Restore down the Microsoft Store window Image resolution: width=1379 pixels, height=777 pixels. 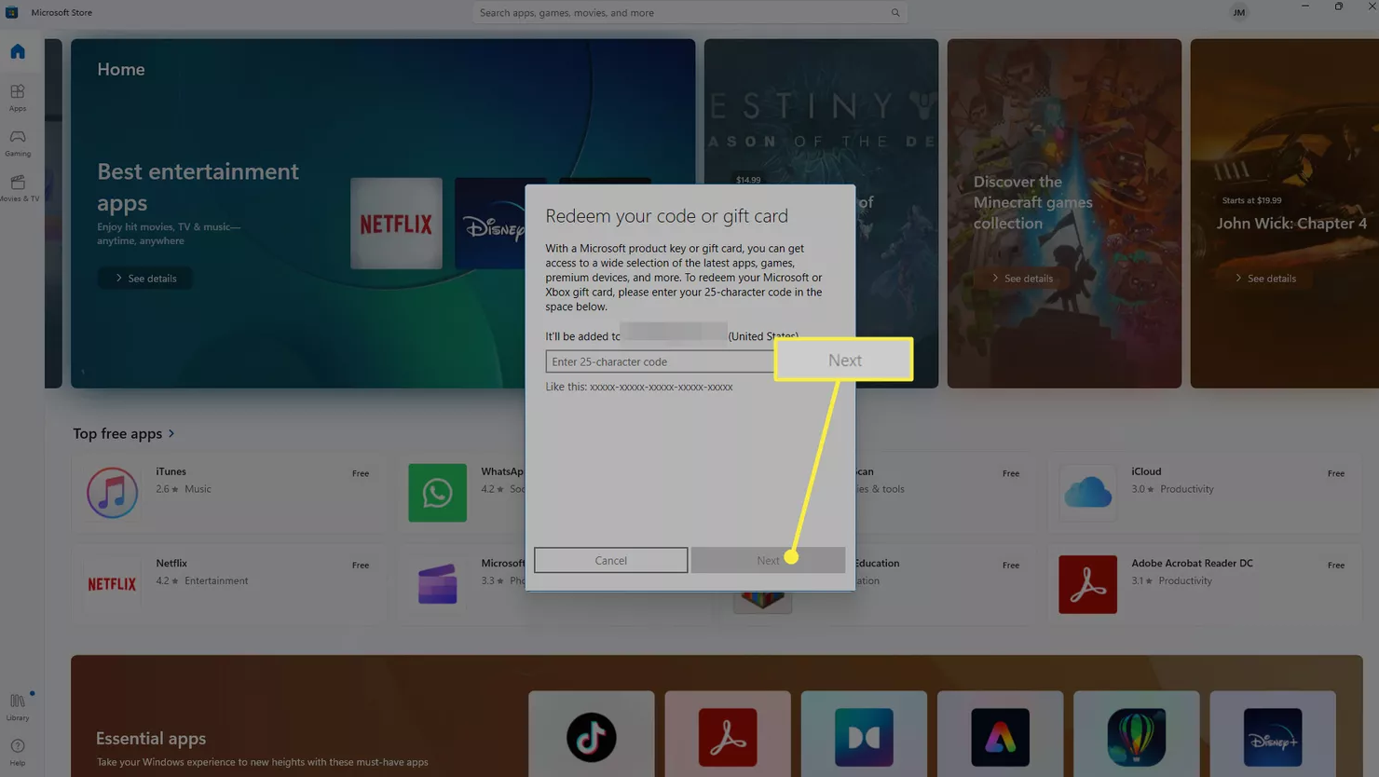click(1339, 7)
